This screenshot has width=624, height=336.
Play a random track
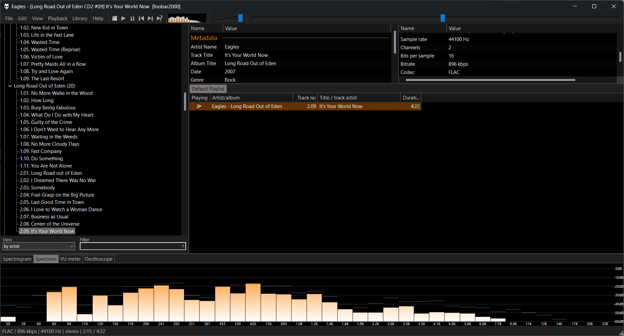point(160,19)
